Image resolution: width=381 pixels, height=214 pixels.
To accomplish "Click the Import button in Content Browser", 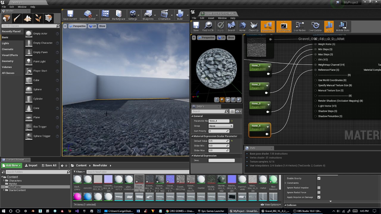I will (31, 166).
